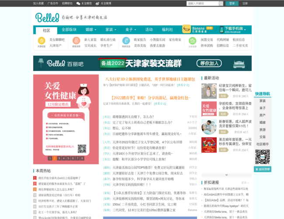The width and height of the screenshot is (284, 219).
Task: Click the 返回顶部 back-to-top button
Action: tap(263, 169)
